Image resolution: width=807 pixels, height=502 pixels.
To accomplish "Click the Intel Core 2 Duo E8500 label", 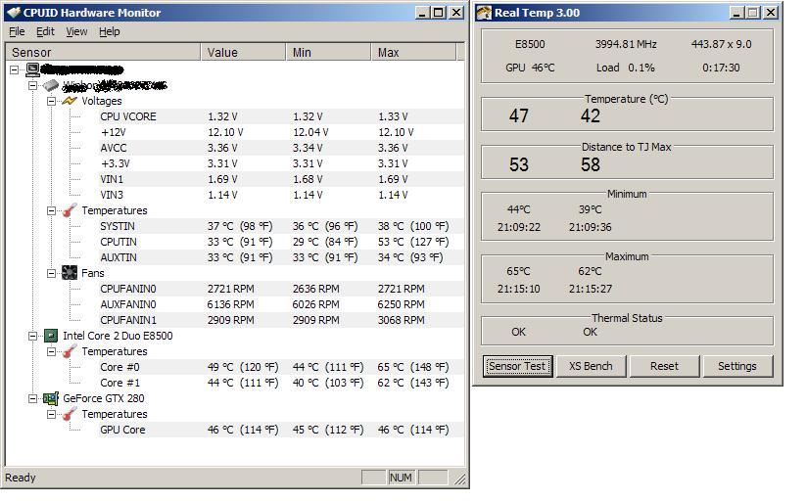I will pos(118,336).
